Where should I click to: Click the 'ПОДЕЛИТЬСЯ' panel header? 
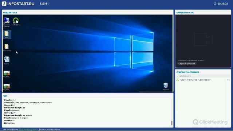point(10,13)
